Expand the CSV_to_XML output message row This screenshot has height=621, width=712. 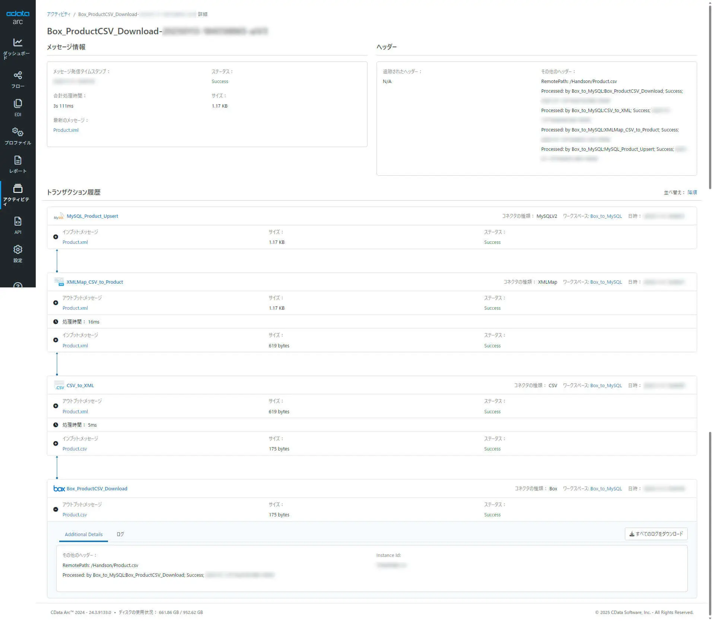[55, 406]
